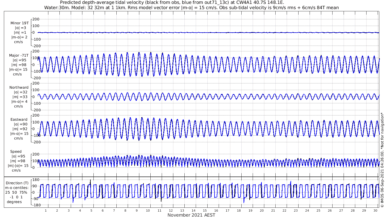Viewport: 387px width, 221px height.
Task: Click day label '1' on the time axis
Action: point(46,211)
